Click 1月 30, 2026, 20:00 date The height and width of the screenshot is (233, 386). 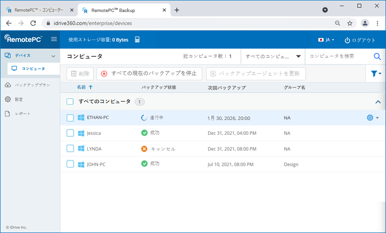pos(229,118)
